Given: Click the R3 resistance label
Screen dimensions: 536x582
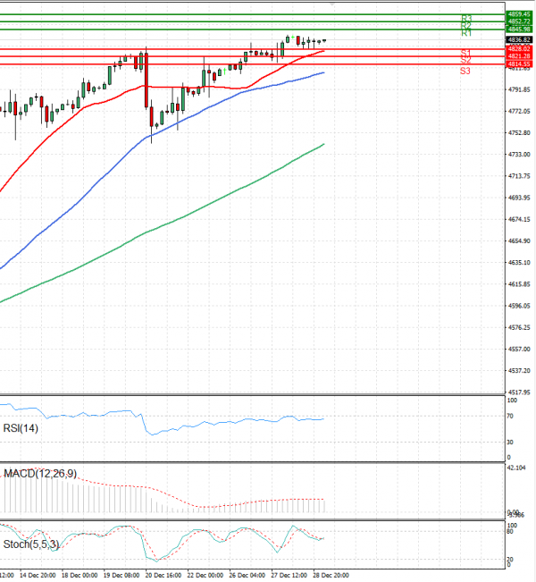Looking at the screenshot, I should click(466, 18).
